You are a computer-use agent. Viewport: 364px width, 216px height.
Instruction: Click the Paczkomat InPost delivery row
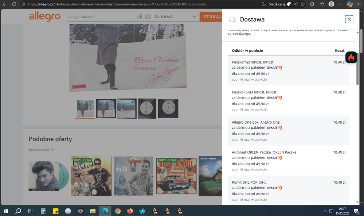pos(289,71)
